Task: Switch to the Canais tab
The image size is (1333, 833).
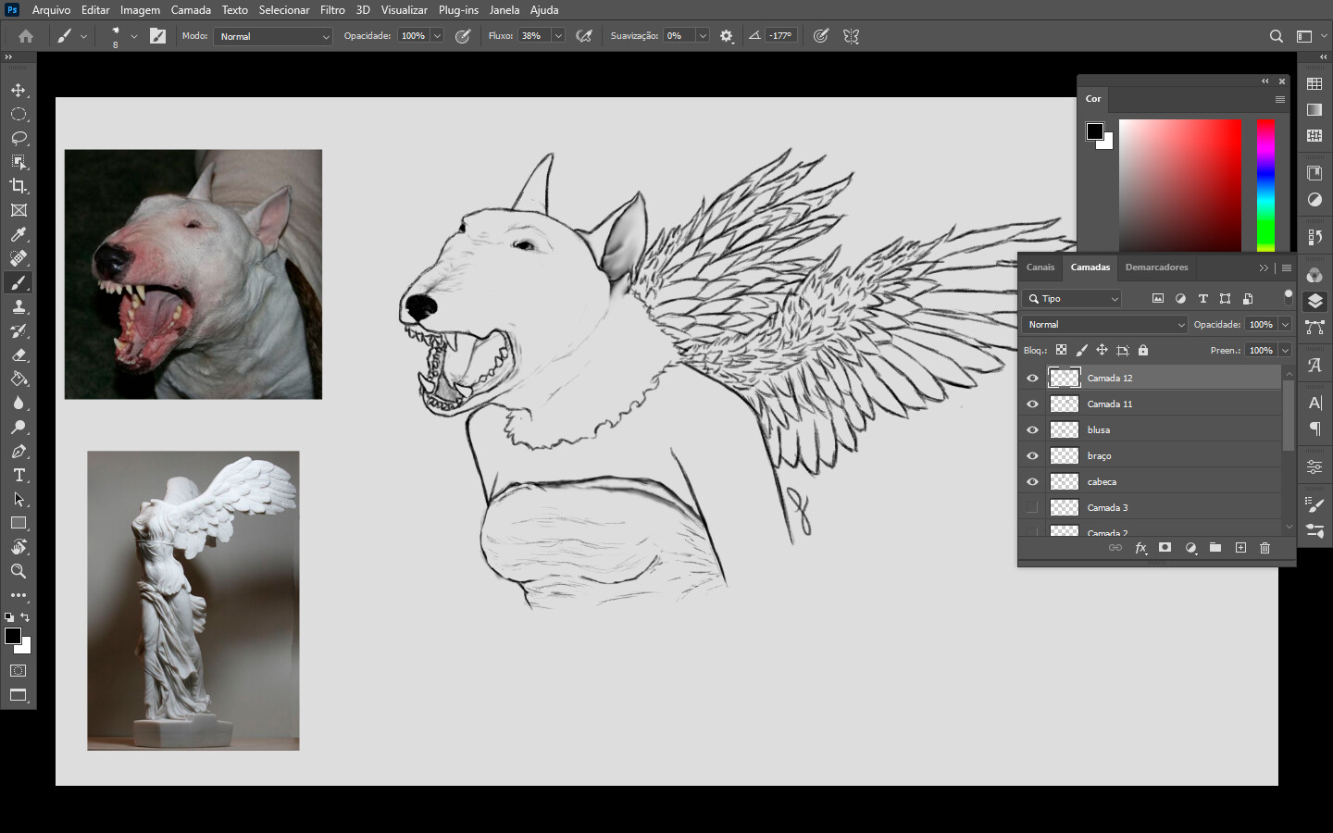Action: point(1040,267)
